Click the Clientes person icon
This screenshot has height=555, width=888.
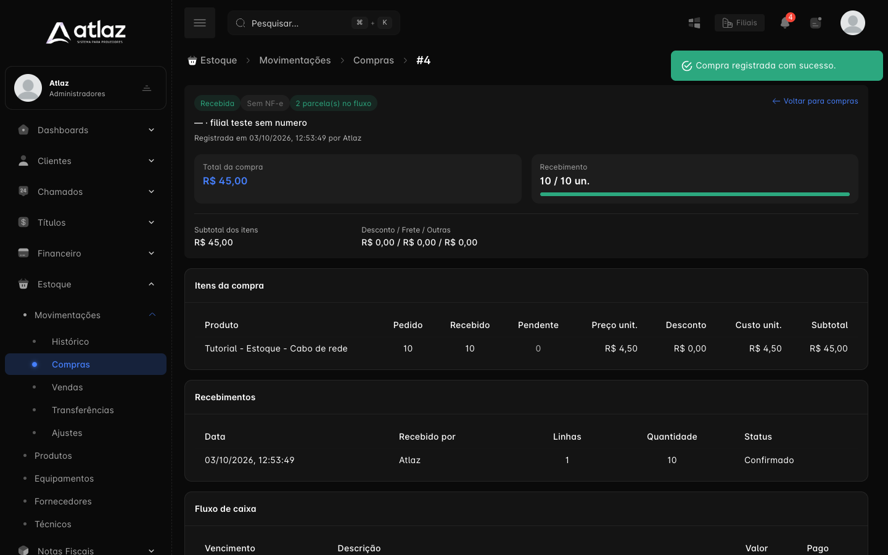coord(23,160)
